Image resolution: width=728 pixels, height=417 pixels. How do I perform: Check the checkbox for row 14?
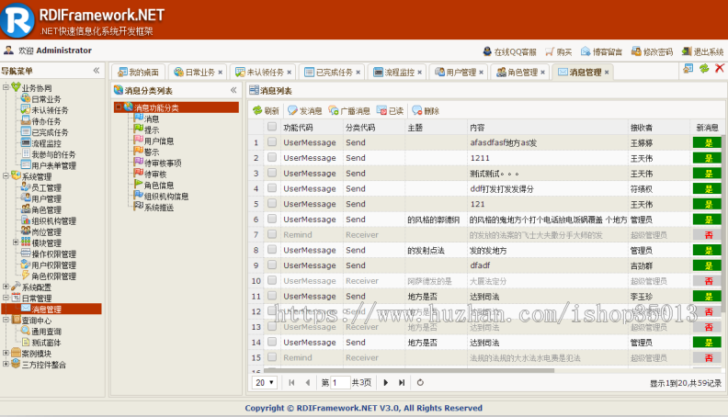point(272,342)
